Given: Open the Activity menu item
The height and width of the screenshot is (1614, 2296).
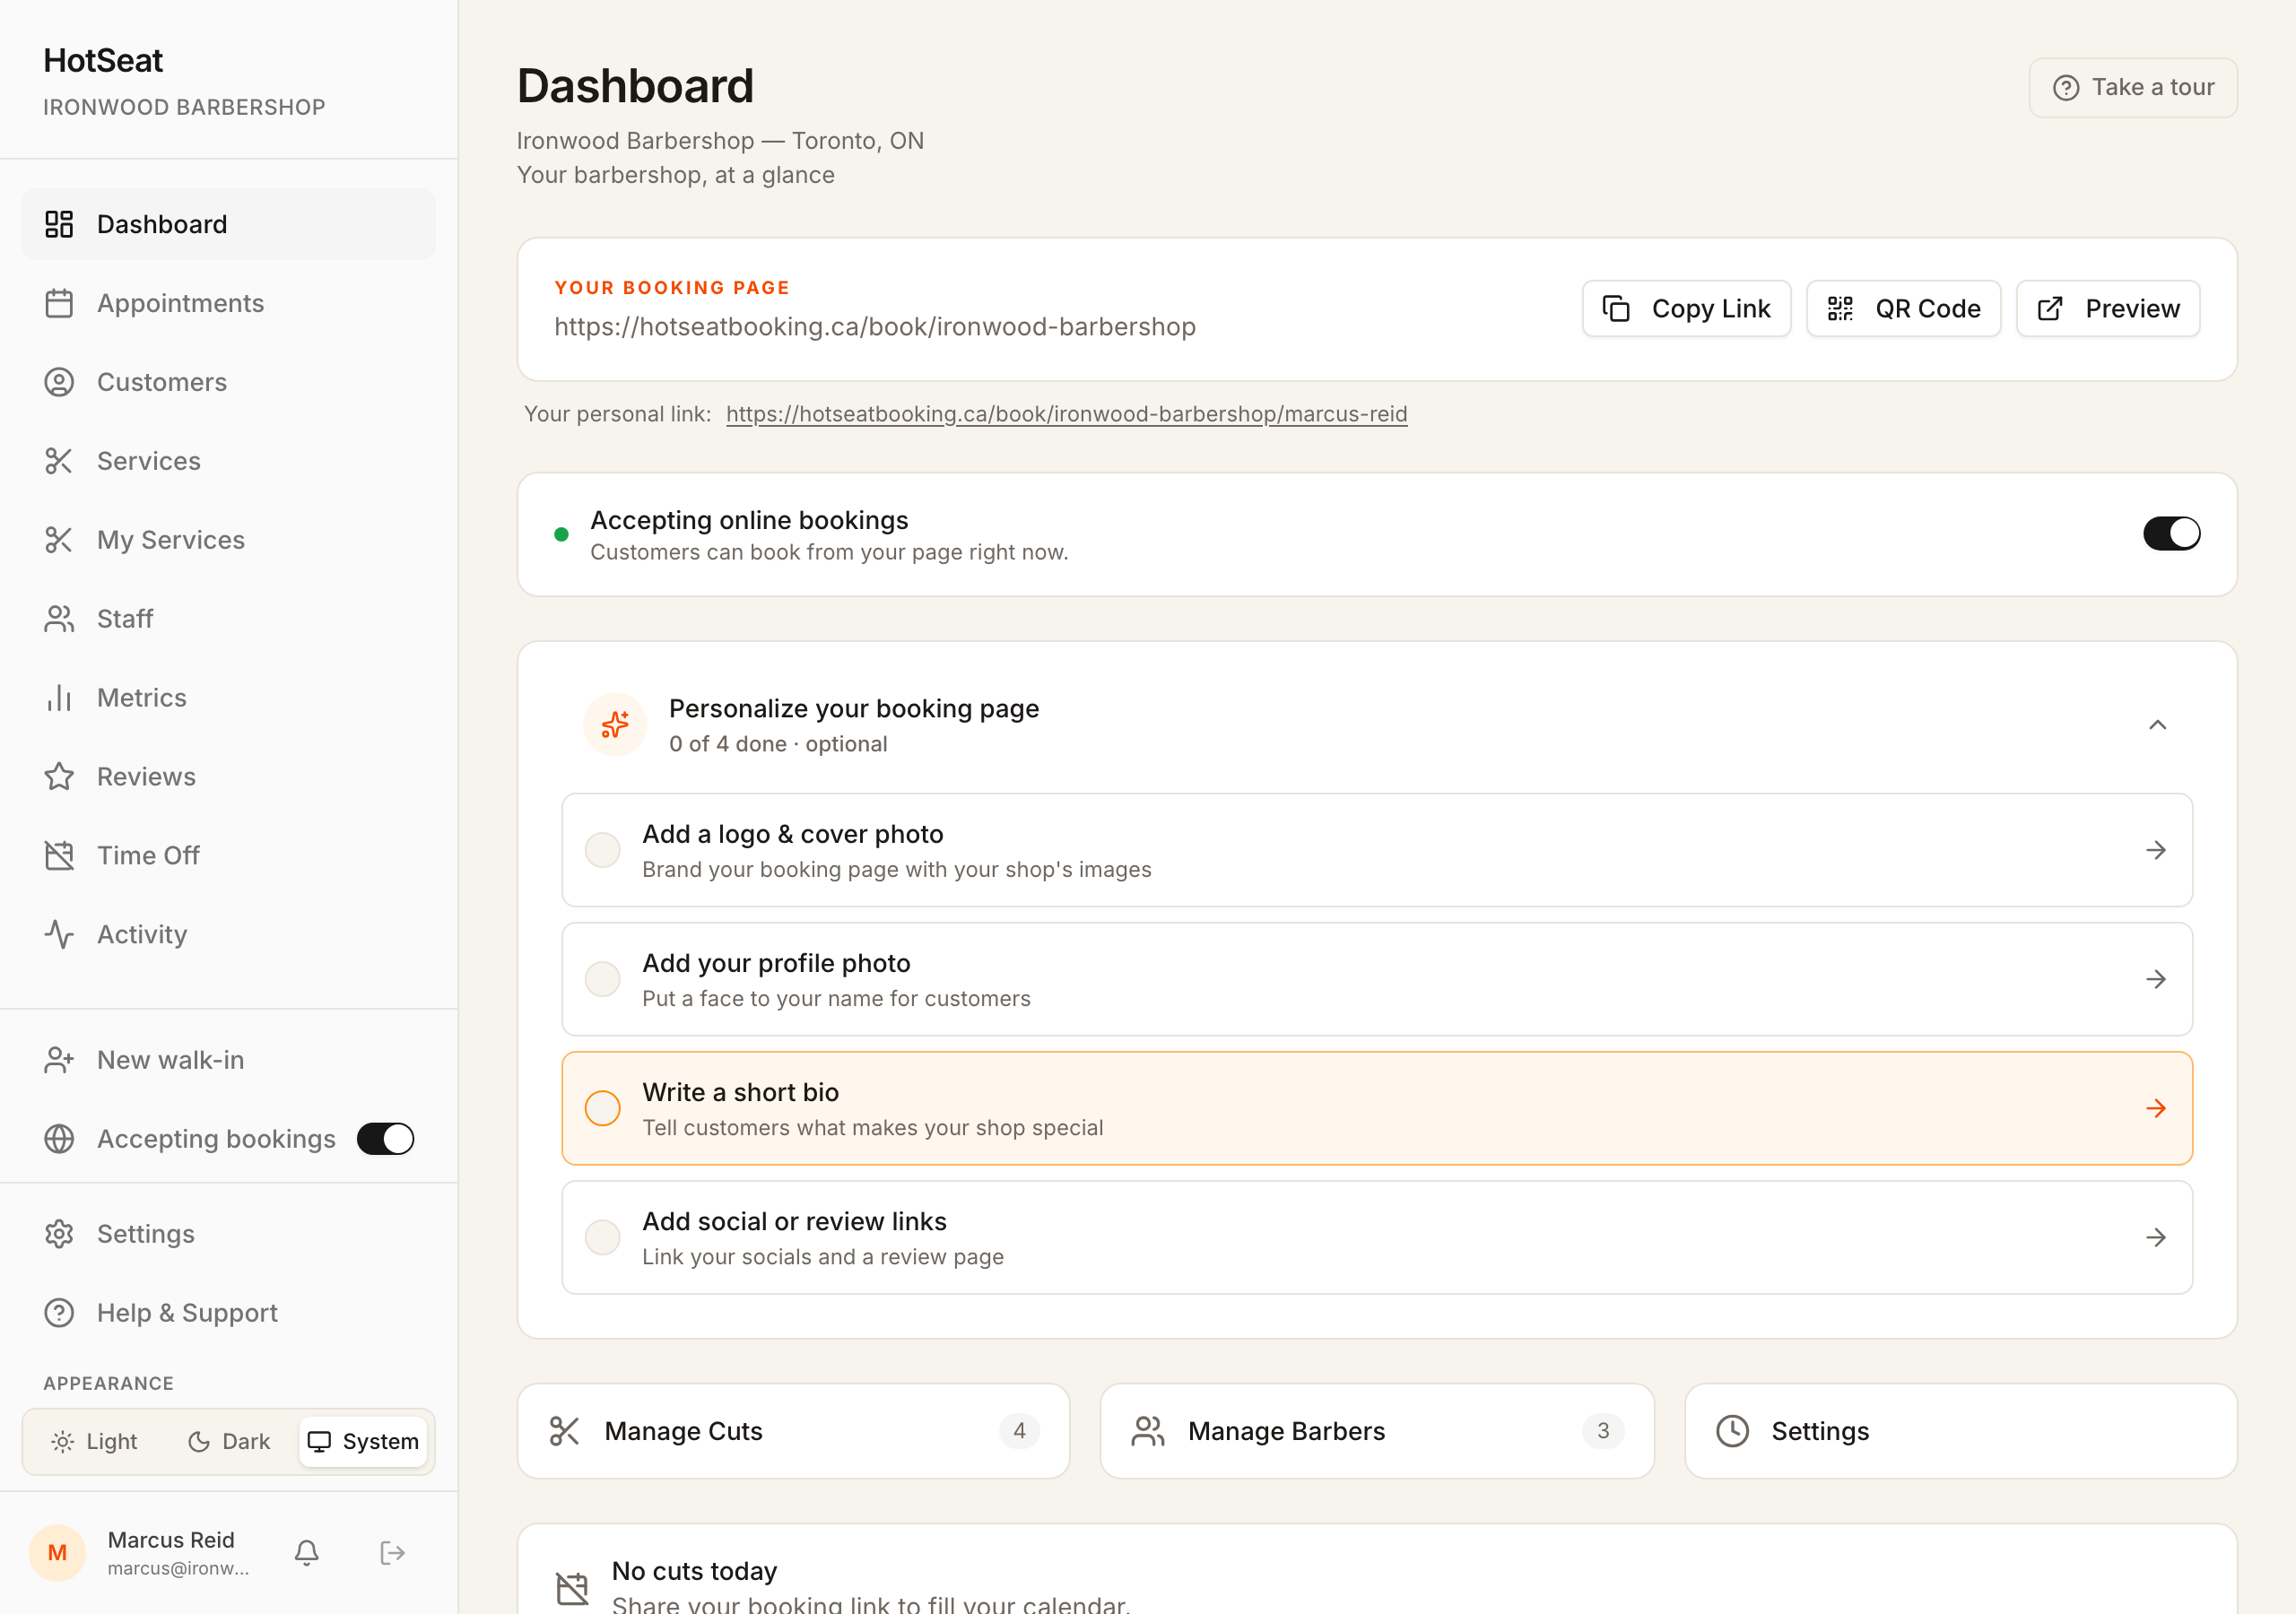Looking at the screenshot, I should click(228, 935).
